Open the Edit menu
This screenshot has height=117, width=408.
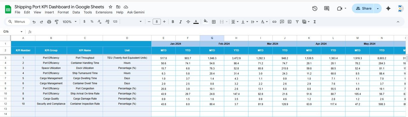pos(27,12)
